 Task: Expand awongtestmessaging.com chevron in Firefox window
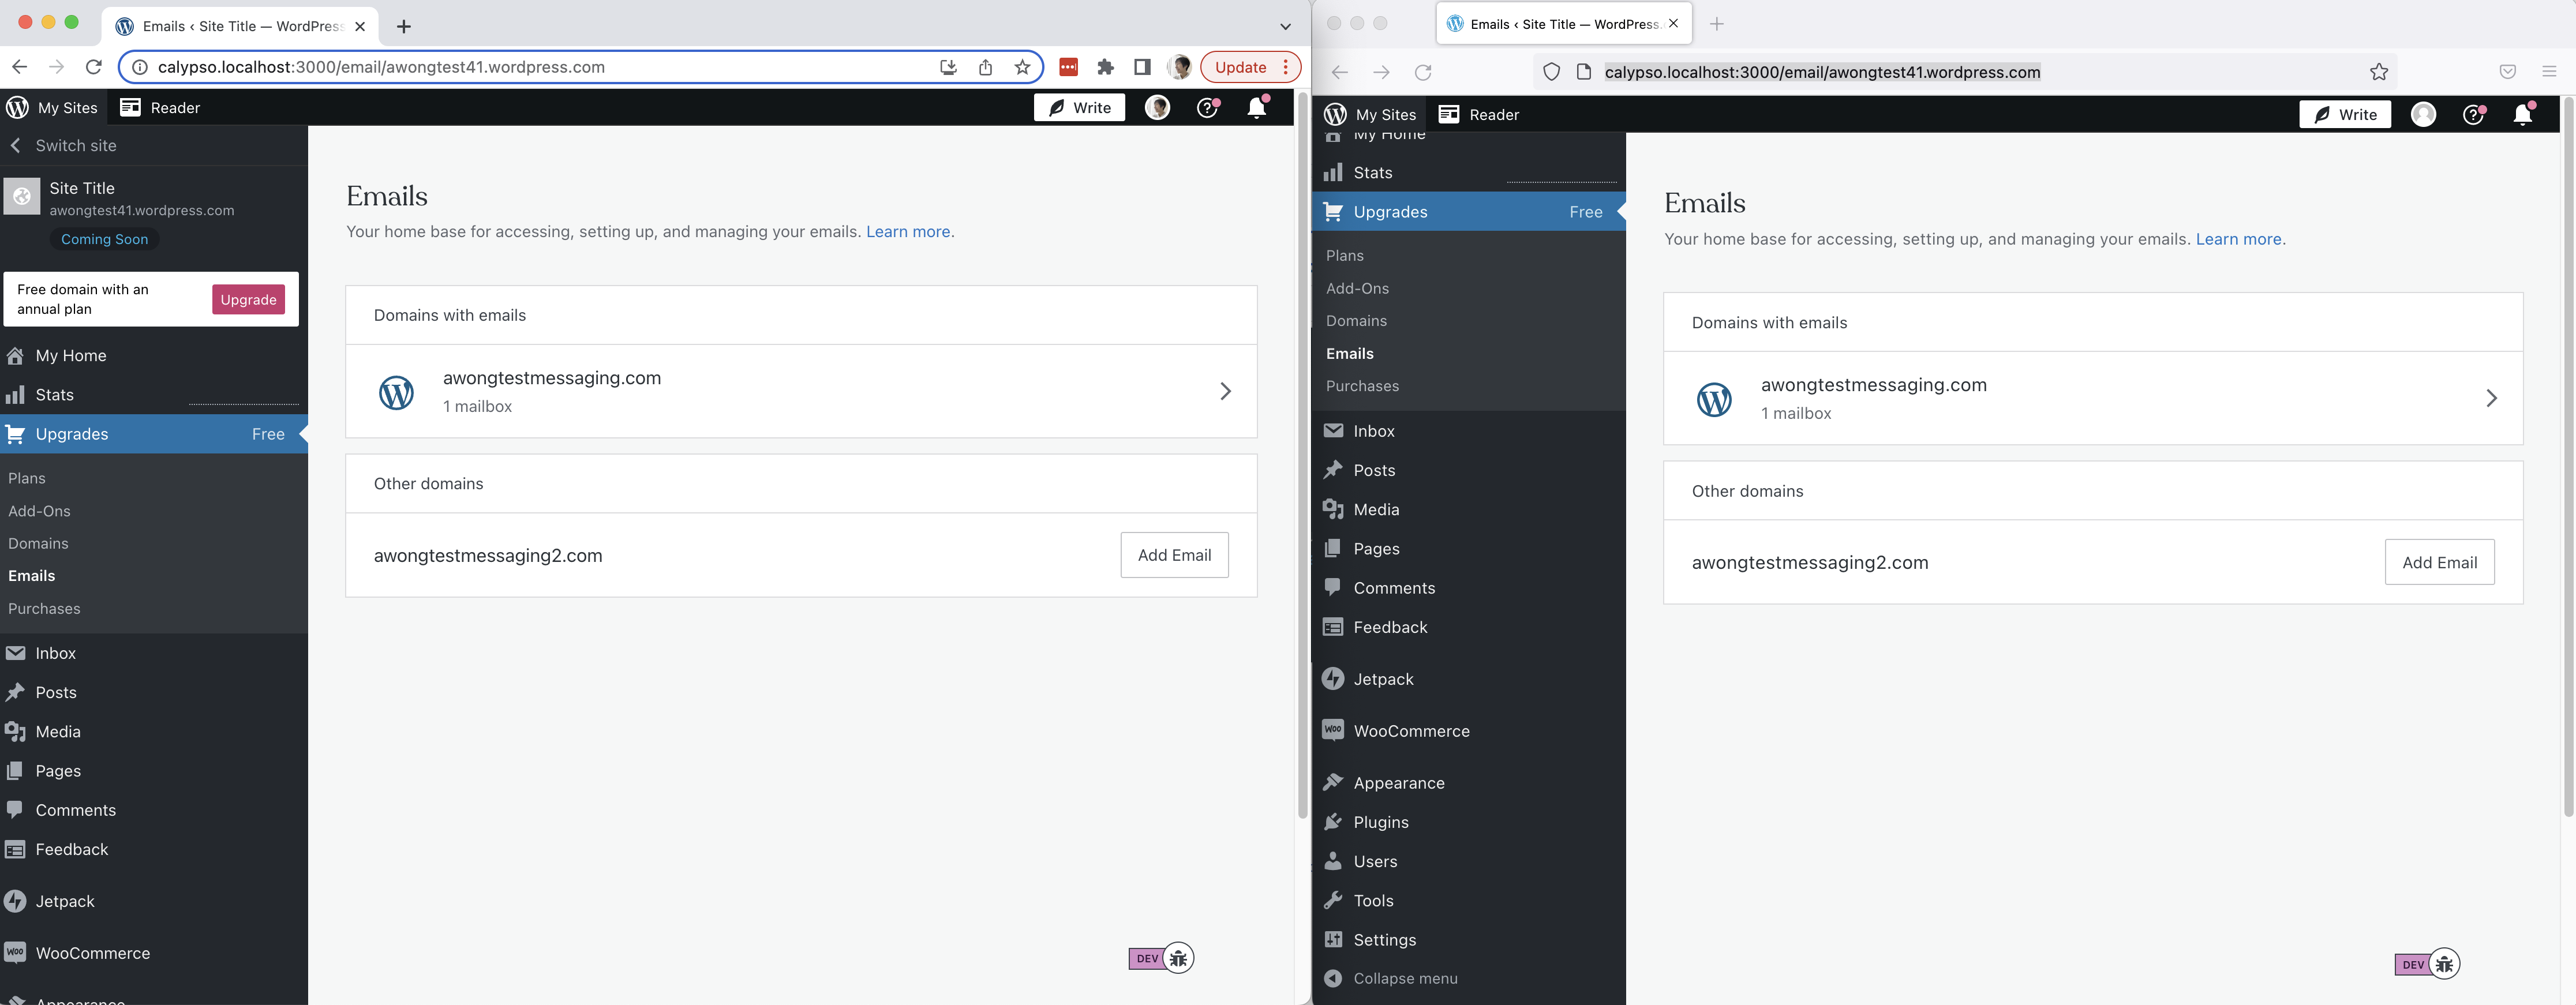pos(2491,398)
